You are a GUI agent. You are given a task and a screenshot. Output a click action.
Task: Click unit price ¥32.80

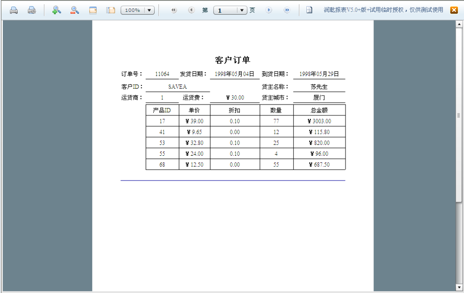pos(195,143)
